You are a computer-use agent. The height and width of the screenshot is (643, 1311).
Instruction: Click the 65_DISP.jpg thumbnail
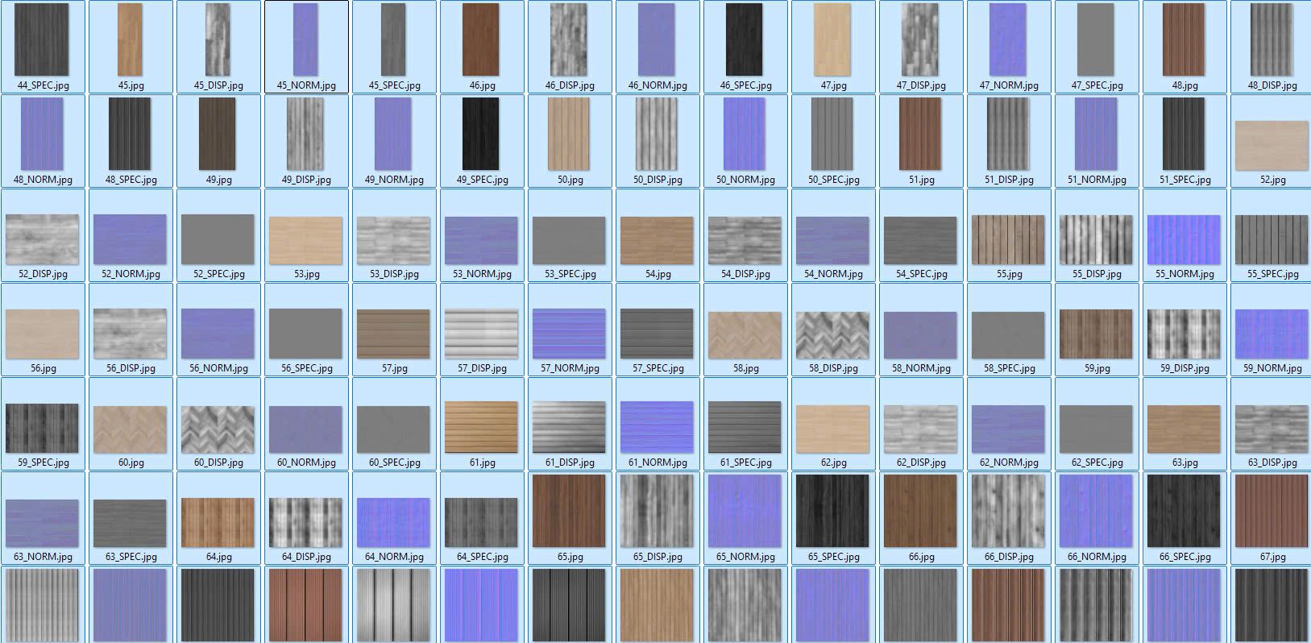click(658, 511)
